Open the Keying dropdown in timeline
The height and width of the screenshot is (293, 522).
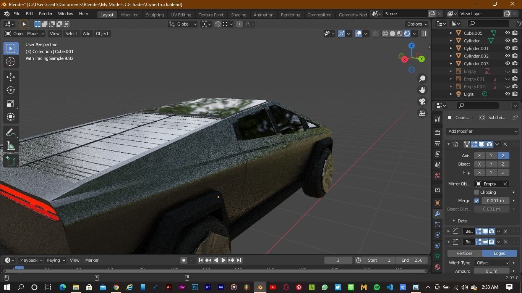[x=55, y=260]
